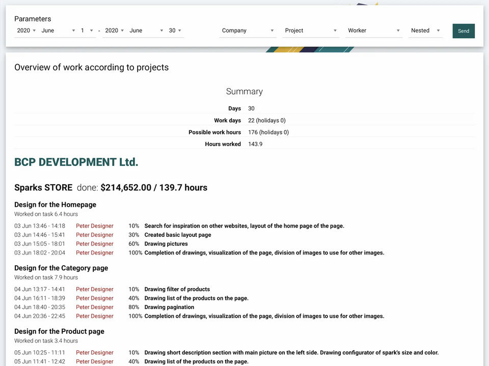The image size is (489, 366).
Task: Open the start month June dropdown
Action: tap(58, 31)
